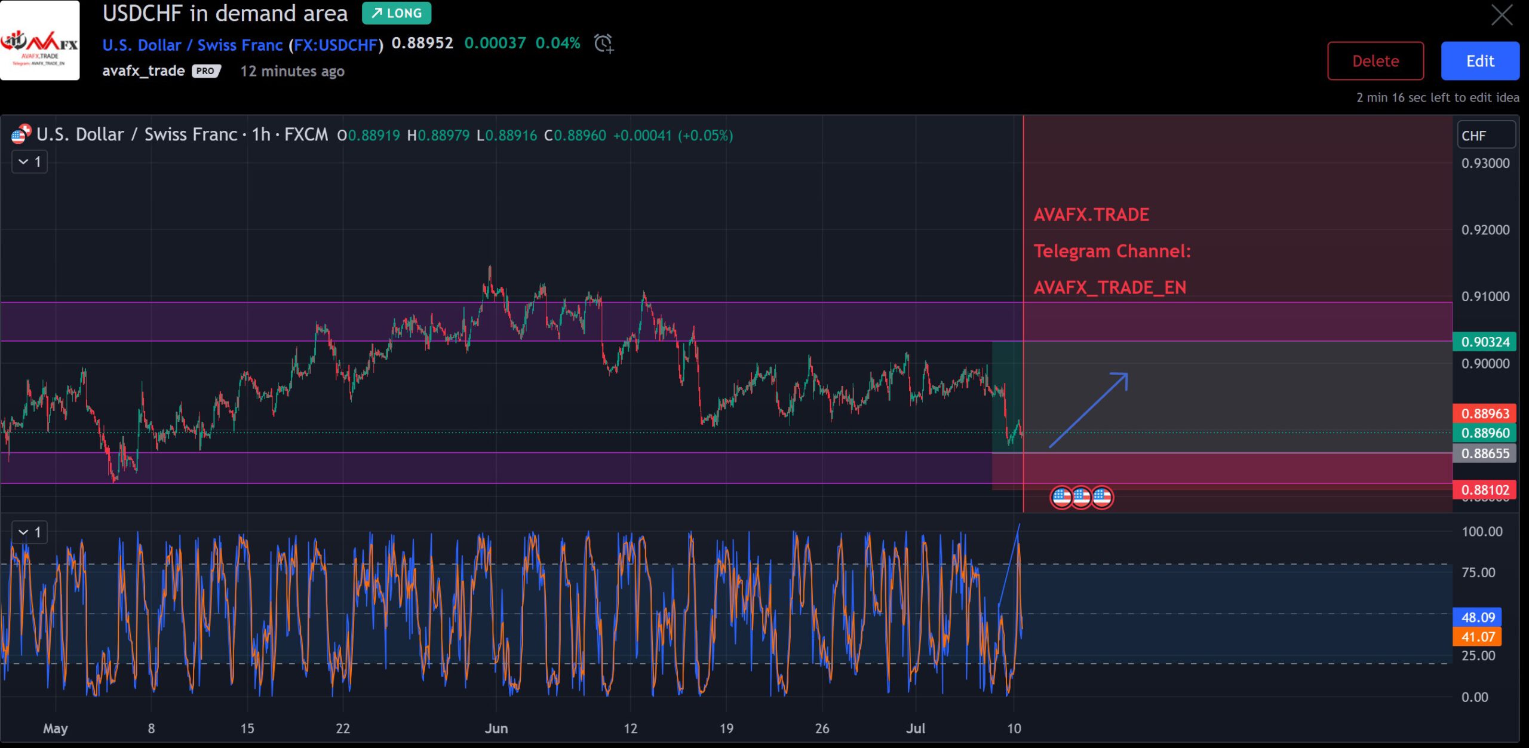Image resolution: width=1529 pixels, height=748 pixels.
Task: Click the green LONG direction badge
Action: click(396, 13)
